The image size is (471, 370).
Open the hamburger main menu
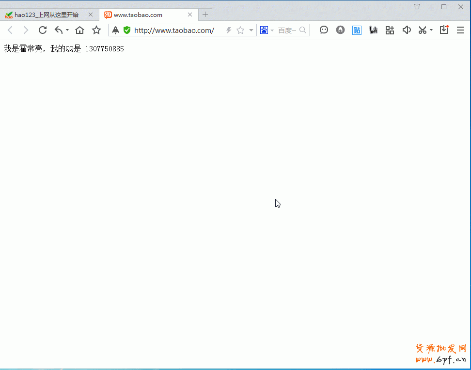coord(460,30)
